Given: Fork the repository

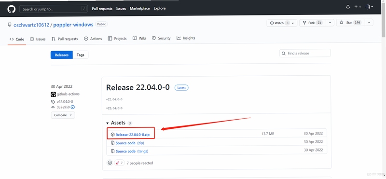Looking at the screenshot, I should tap(313, 23).
